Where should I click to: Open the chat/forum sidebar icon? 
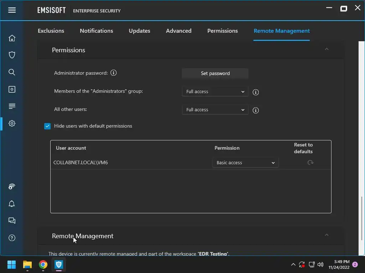pyautogui.click(x=12, y=220)
